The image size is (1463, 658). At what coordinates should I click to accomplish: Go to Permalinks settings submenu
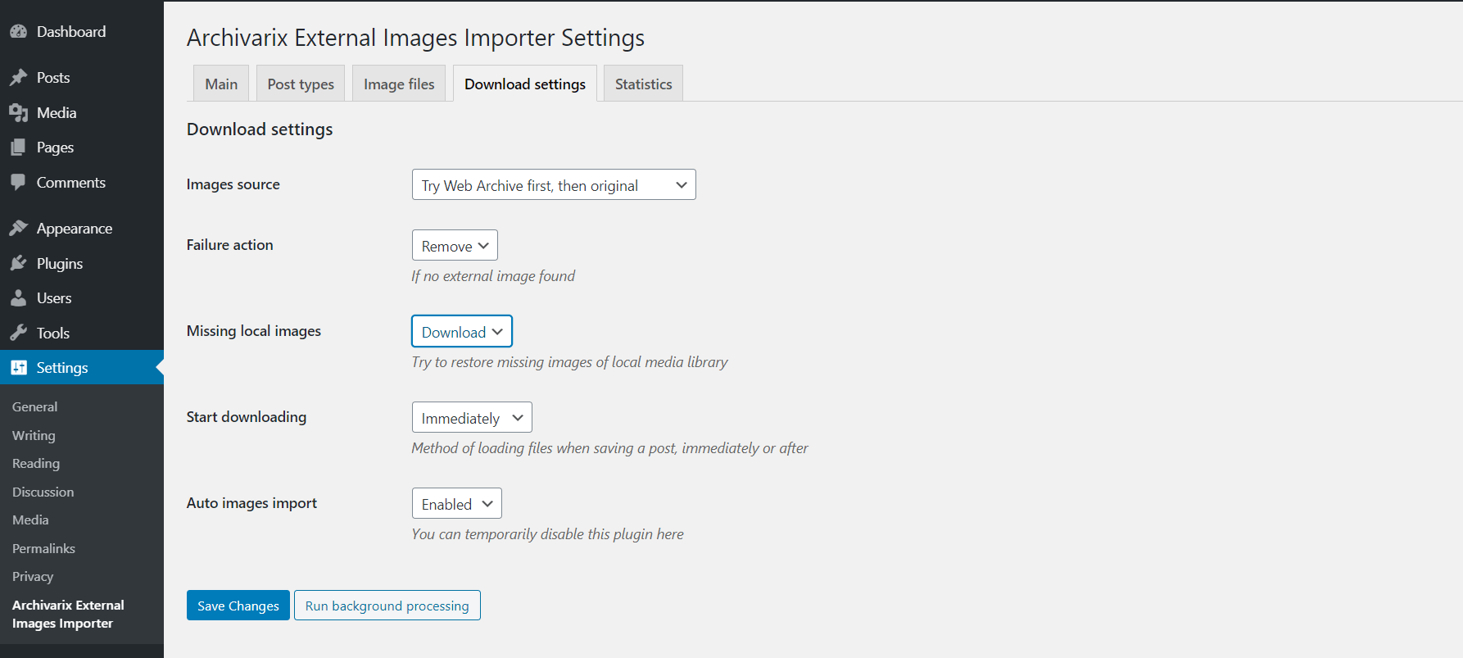point(43,549)
